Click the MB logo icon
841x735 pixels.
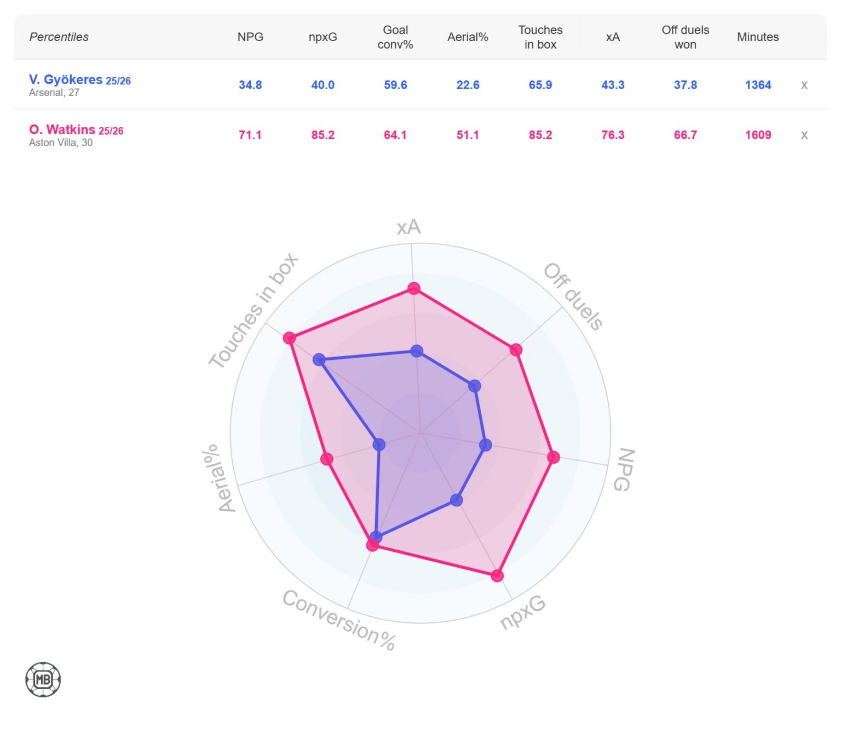click(x=43, y=680)
